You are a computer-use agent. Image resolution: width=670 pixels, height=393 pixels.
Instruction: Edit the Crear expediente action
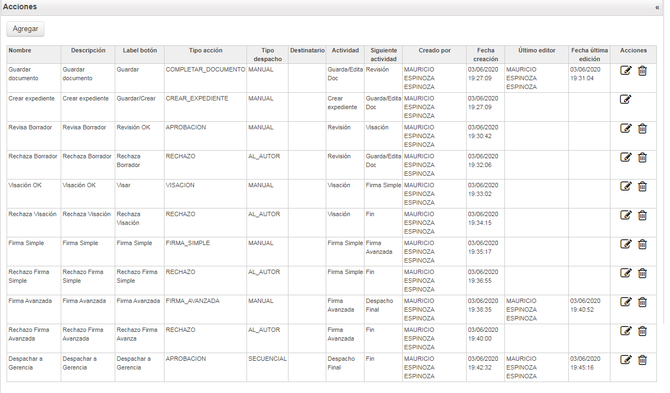pos(626,99)
